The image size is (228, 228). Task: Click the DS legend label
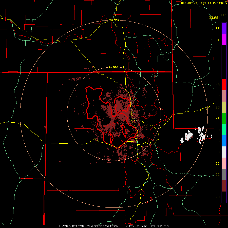point(217,152)
